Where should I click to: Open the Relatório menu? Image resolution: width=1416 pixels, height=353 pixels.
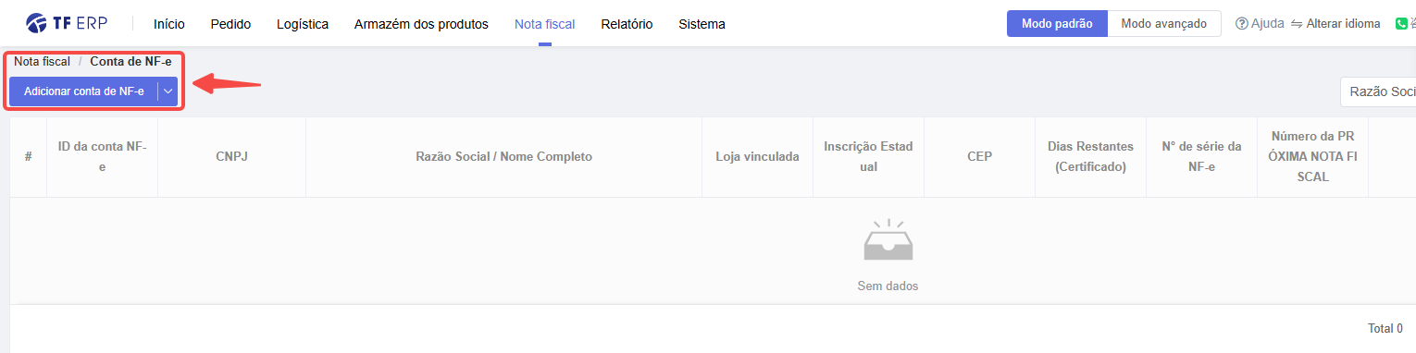tap(627, 24)
